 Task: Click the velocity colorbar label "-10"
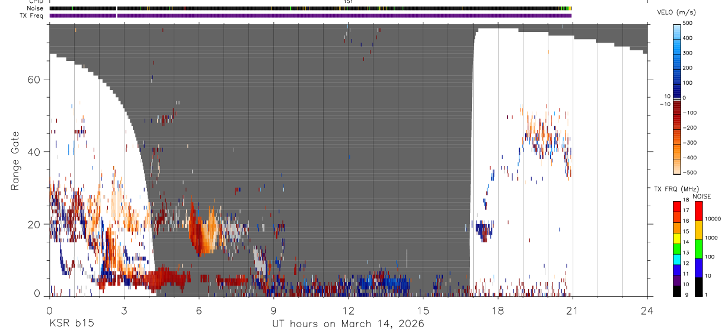tap(666, 104)
